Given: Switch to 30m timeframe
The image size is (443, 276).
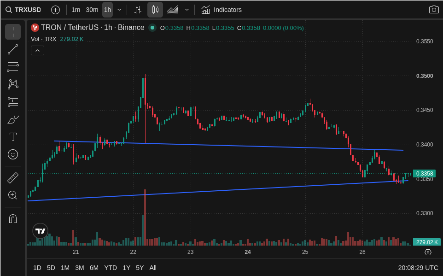Looking at the screenshot, I should (x=92, y=10).
